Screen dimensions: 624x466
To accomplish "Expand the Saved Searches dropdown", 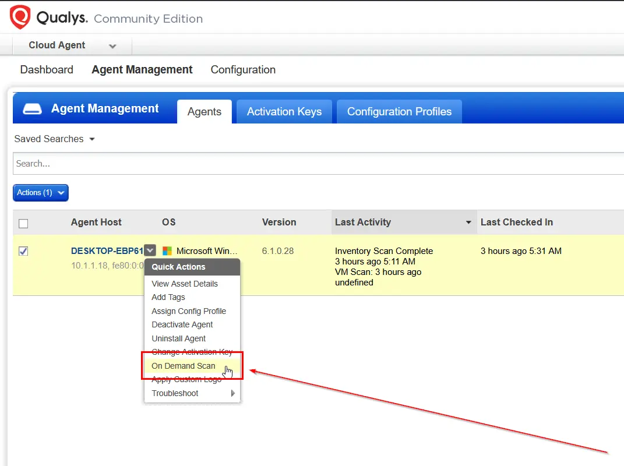I will (92, 139).
